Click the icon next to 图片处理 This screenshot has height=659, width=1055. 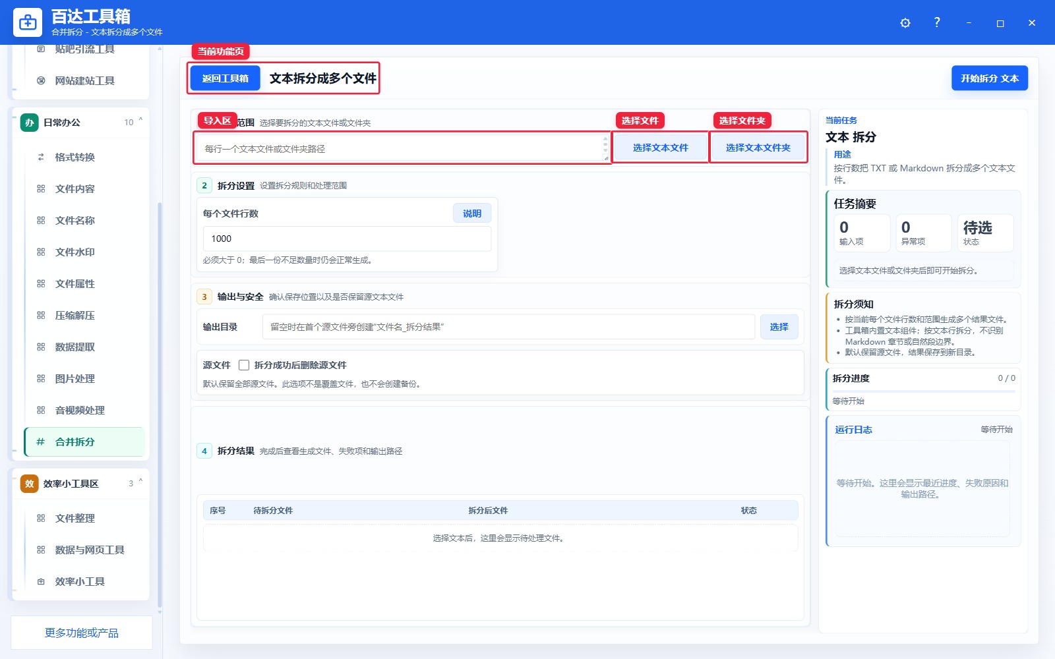coord(41,378)
